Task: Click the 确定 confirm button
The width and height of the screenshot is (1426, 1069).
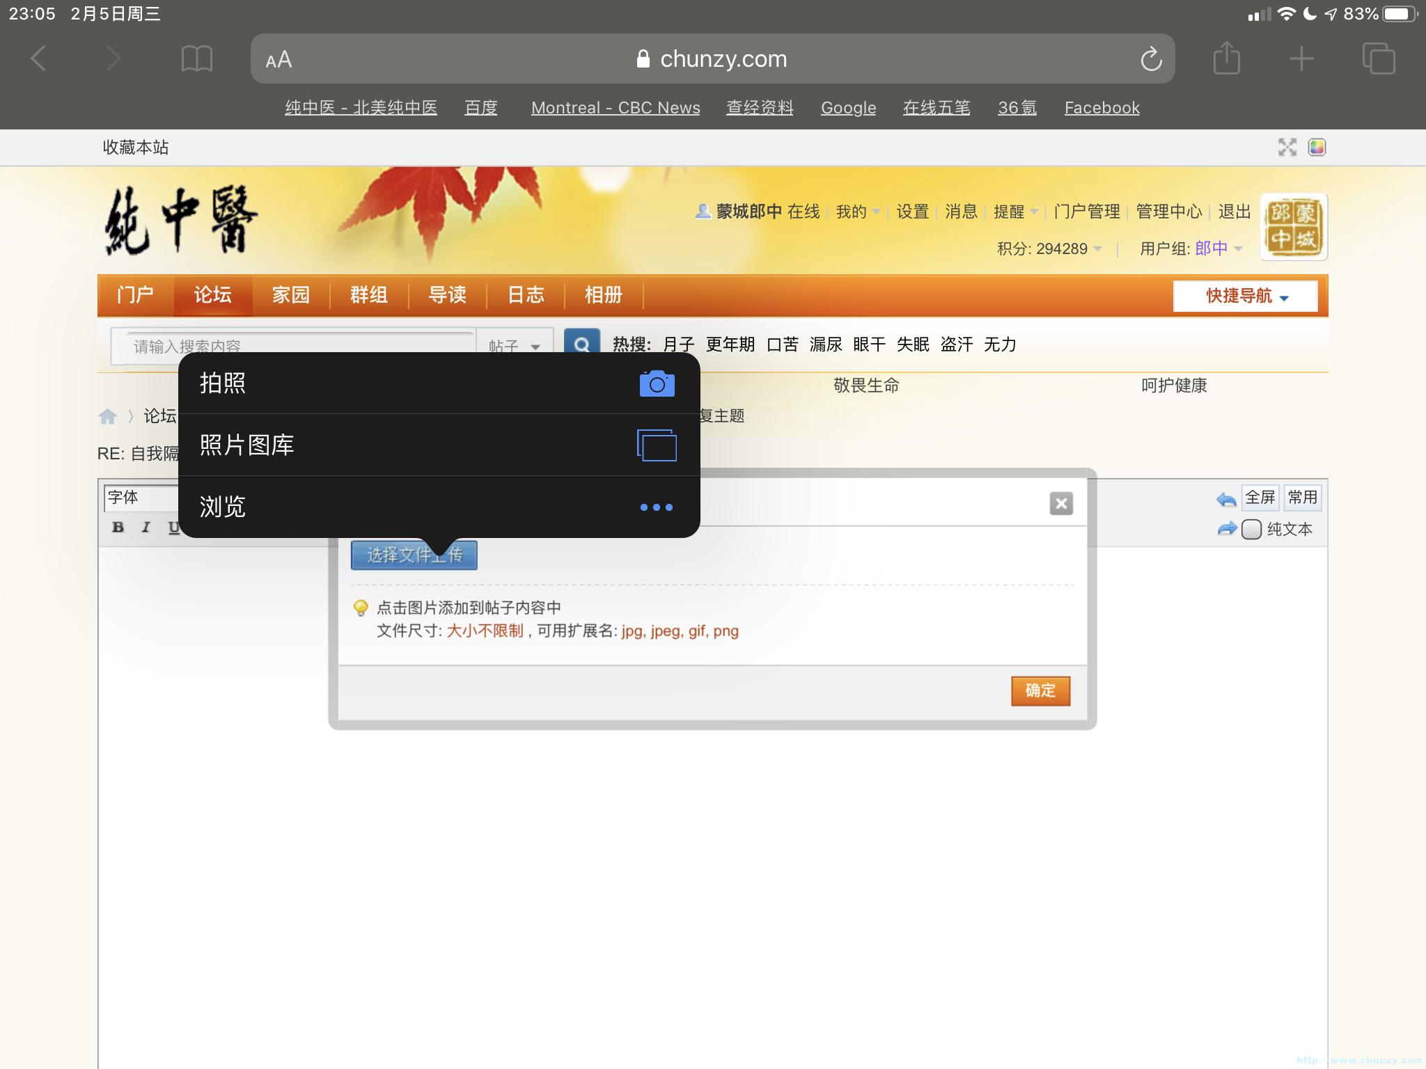Action: 1040,690
